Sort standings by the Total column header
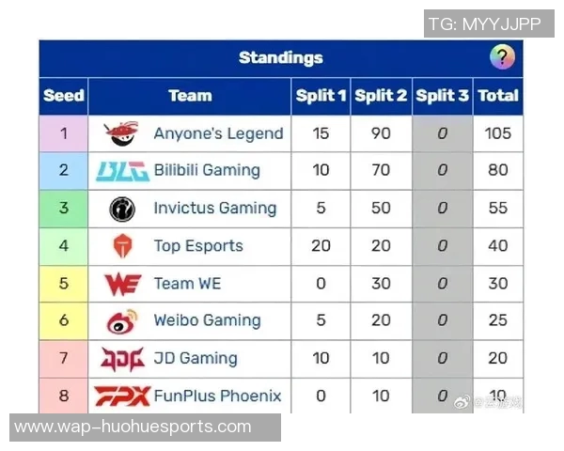 tap(497, 96)
